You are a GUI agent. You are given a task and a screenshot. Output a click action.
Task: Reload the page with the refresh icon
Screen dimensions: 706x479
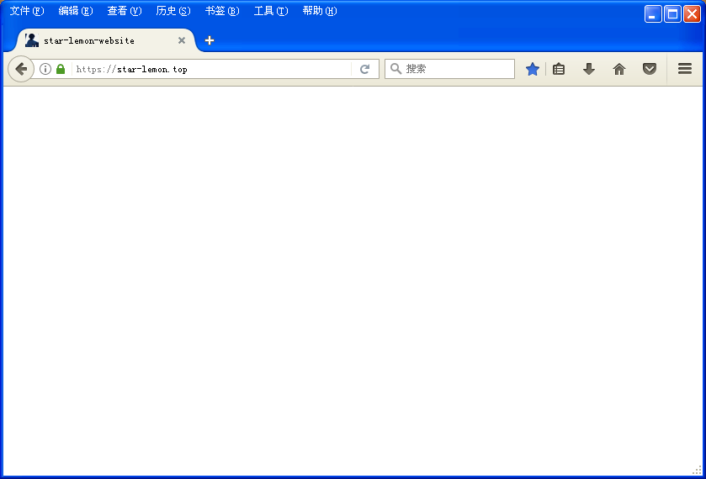coord(364,69)
